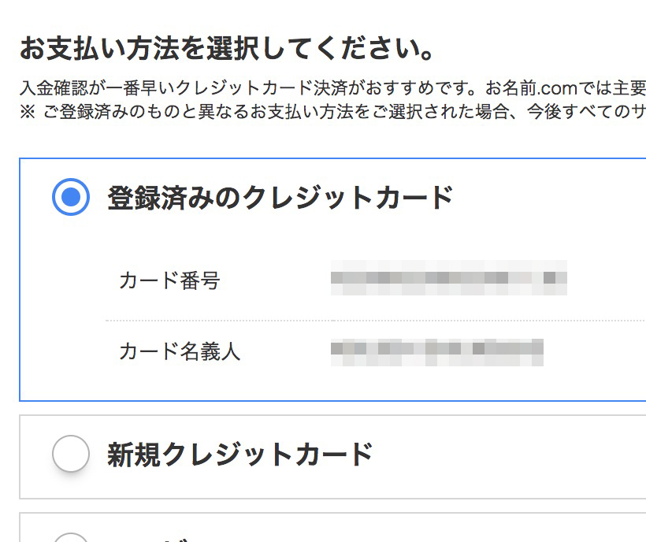This screenshot has width=646, height=542.
Task: Click the blue border of selected payment panel
Action: (332, 158)
